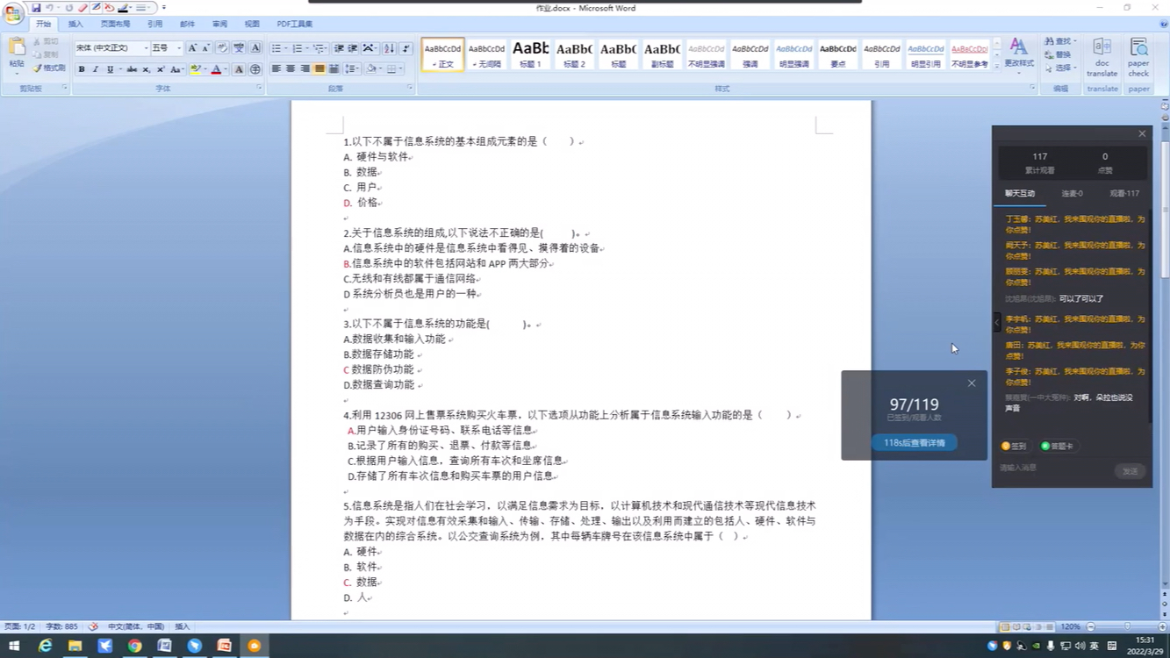Click the increase indent icon
1170x658 pixels.
pos(353,48)
